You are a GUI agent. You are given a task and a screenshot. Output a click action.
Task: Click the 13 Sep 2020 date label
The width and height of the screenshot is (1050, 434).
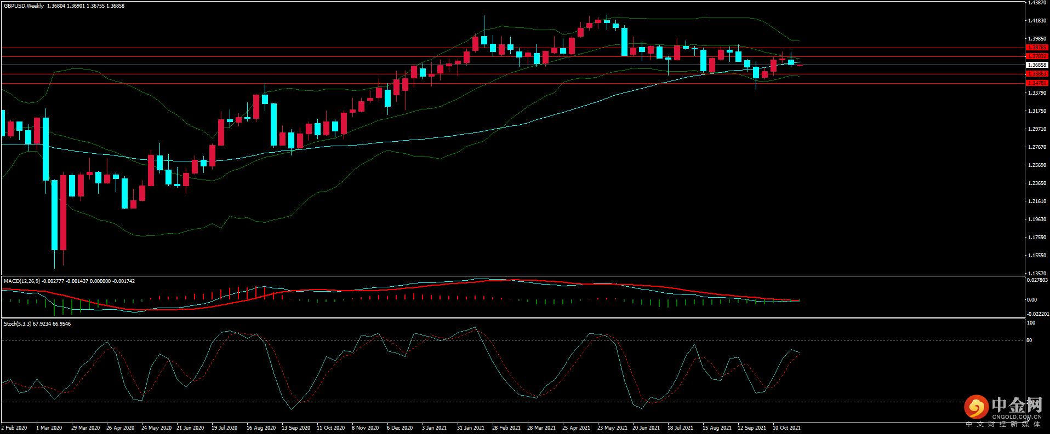tap(296, 428)
